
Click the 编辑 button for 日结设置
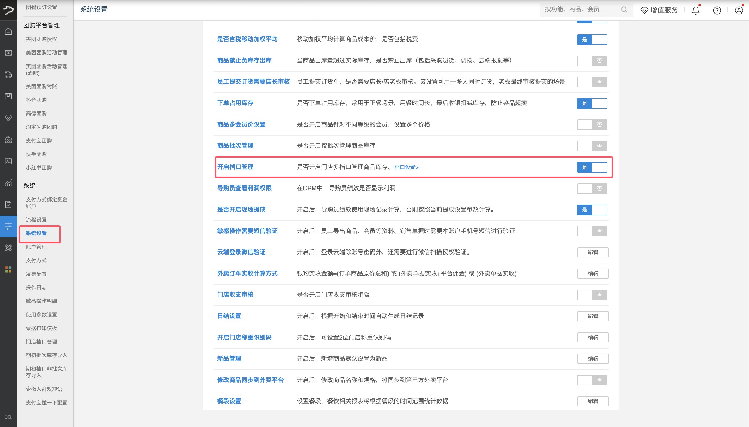click(x=592, y=316)
